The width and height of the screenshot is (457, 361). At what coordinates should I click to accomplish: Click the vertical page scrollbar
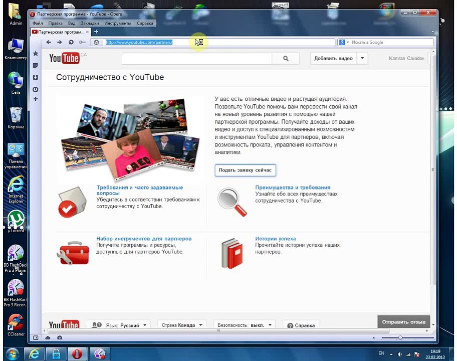[433, 169]
